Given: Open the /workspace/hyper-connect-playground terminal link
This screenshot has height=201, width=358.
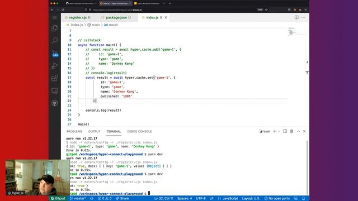Looking at the screenshot, I should pyautogui.click(x=111, y=174).
